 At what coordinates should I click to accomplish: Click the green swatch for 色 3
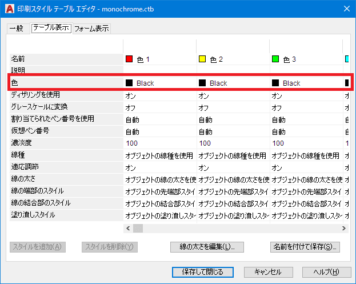(275, 59)
